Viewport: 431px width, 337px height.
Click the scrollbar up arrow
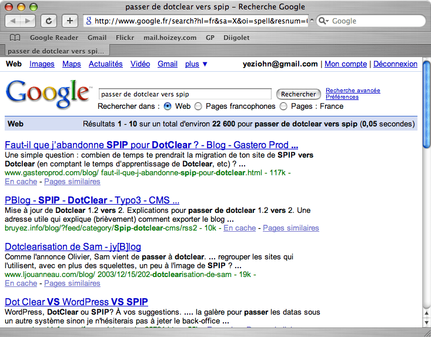click(x=427, y=313)
